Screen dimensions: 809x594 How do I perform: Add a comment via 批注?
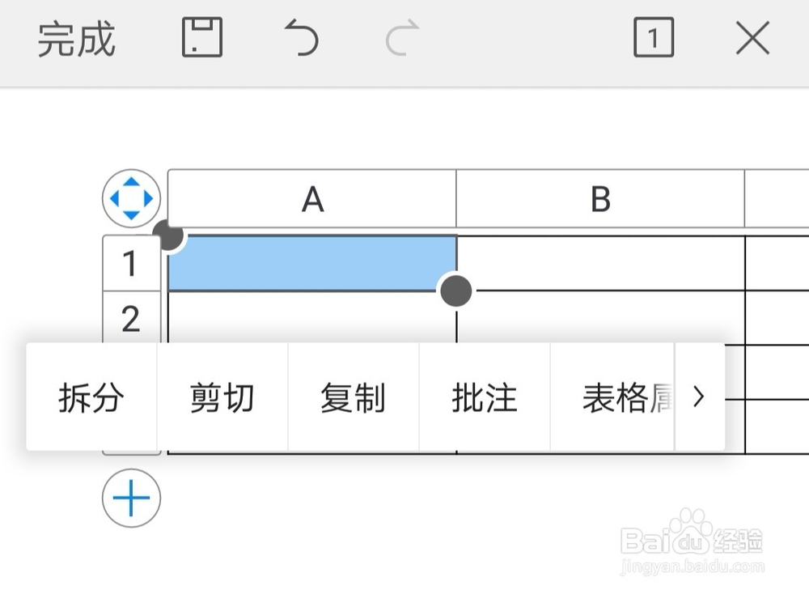click(484, 397)
